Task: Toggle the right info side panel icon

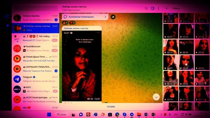Action: pos(153,8)
